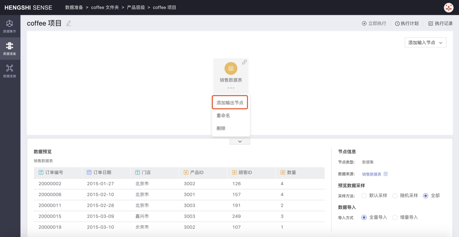
Task: Choose 添加输出节点 from context menu
Action: (x=230, y=103)
